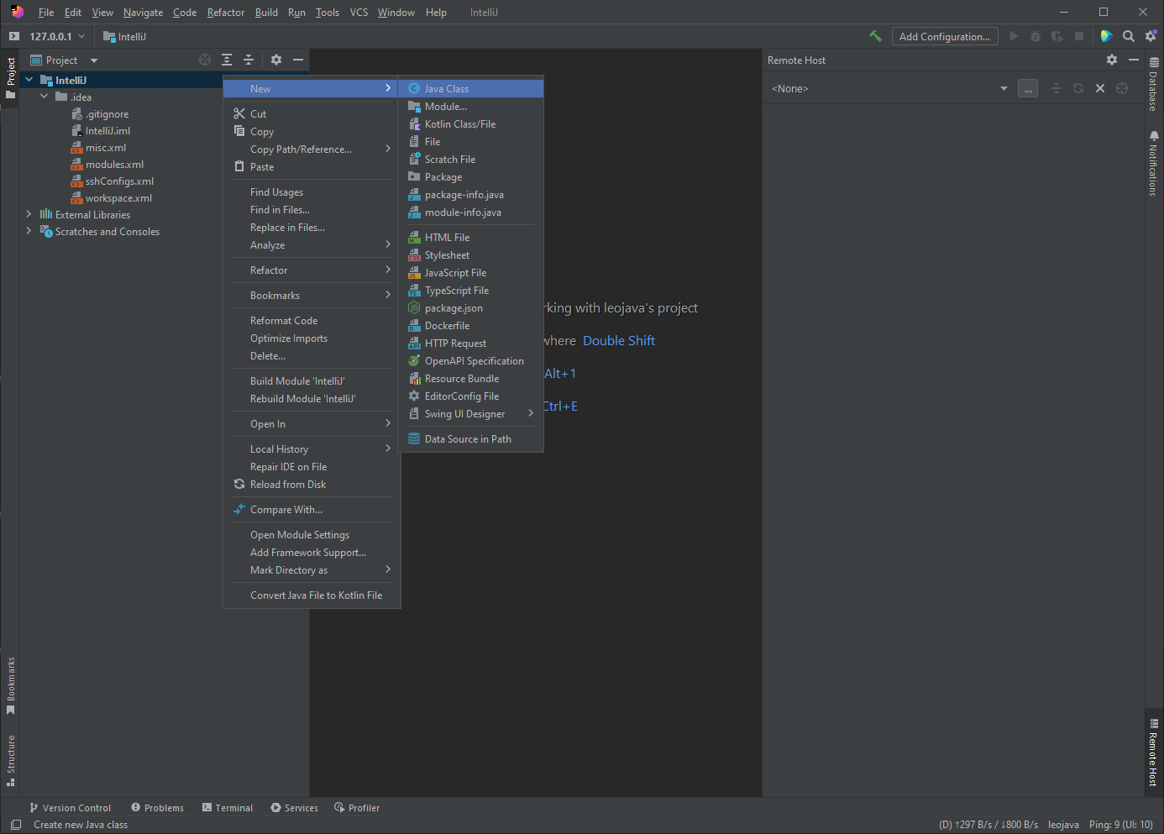Click Select Opened File target icon in Project panel

click(x=205, y=60)
